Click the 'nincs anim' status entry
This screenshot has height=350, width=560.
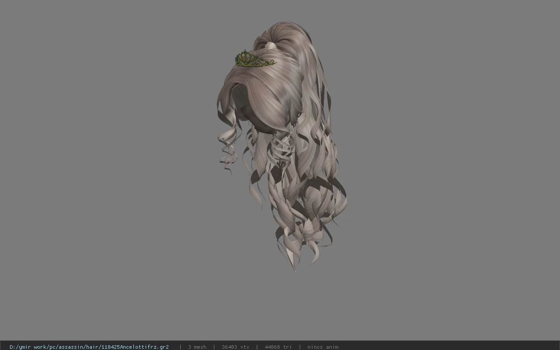(x=323, y=347)
